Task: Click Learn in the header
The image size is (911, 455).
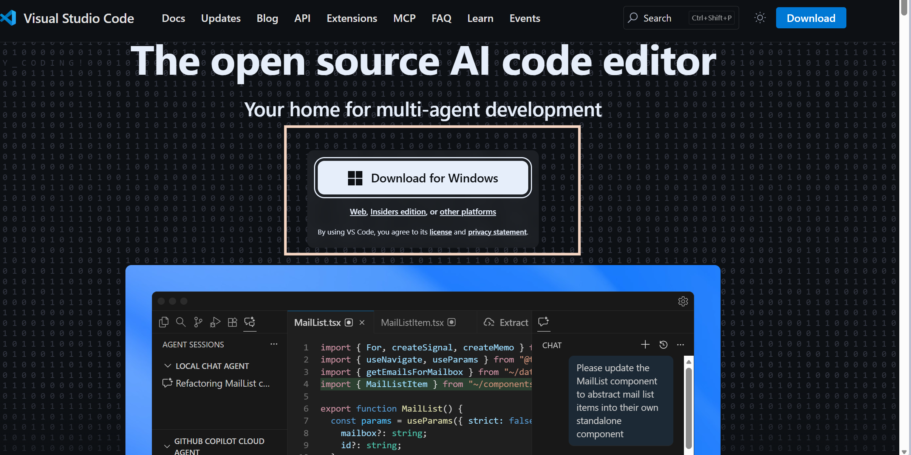Action: pyautogui.click(x=480, y=18)
